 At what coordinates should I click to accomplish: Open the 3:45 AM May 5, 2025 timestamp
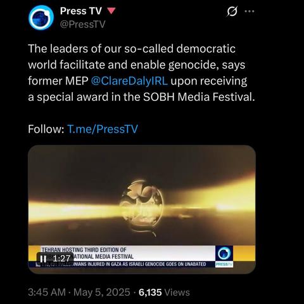[79, 293]
